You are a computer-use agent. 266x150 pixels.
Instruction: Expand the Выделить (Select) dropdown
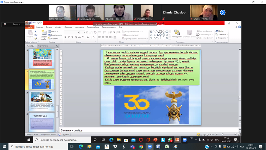tap(222, 38)
